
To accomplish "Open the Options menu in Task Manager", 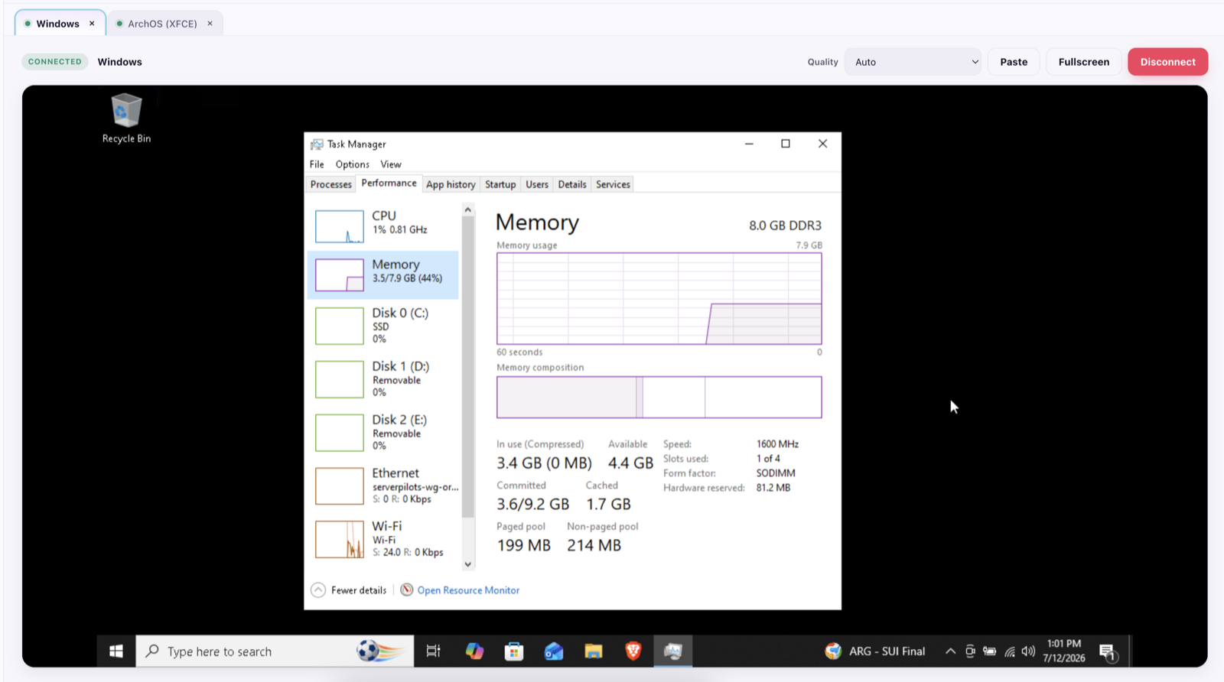I will pyautogui.click(x=352, y=164).
